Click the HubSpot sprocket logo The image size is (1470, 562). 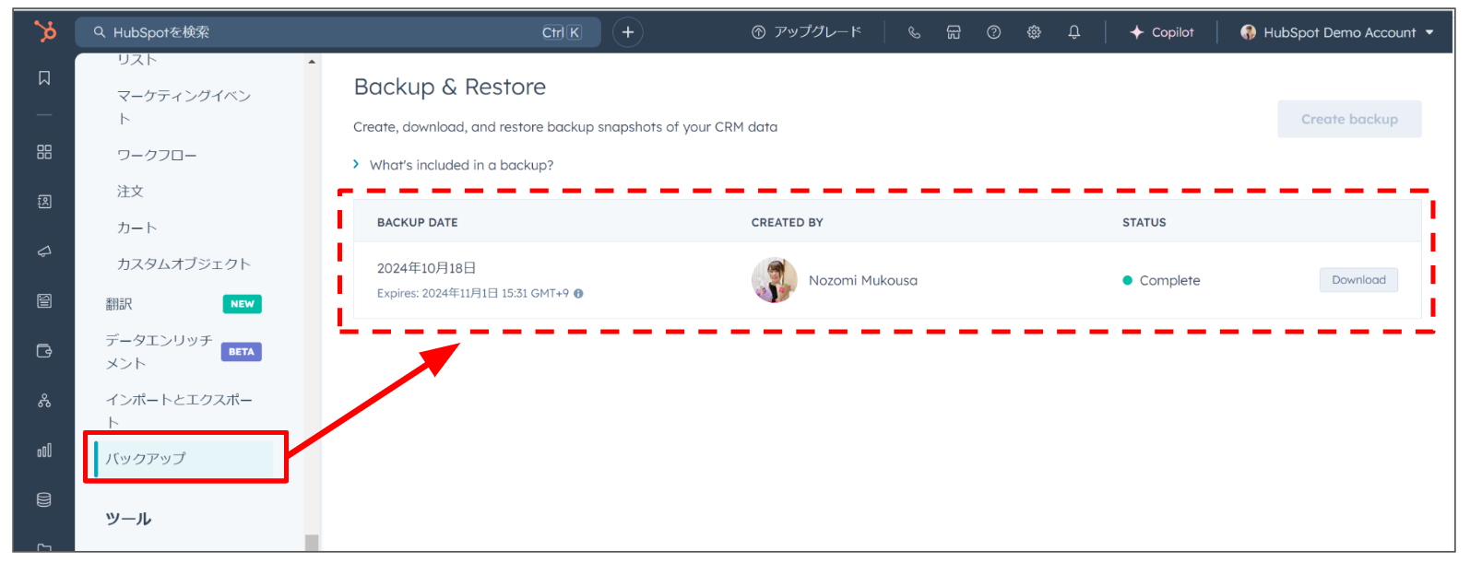coord(44,31)
